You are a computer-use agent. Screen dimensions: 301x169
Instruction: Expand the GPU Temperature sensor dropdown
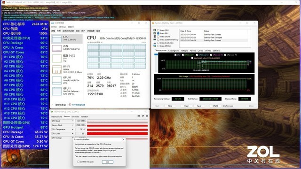[x=73, y=130]
